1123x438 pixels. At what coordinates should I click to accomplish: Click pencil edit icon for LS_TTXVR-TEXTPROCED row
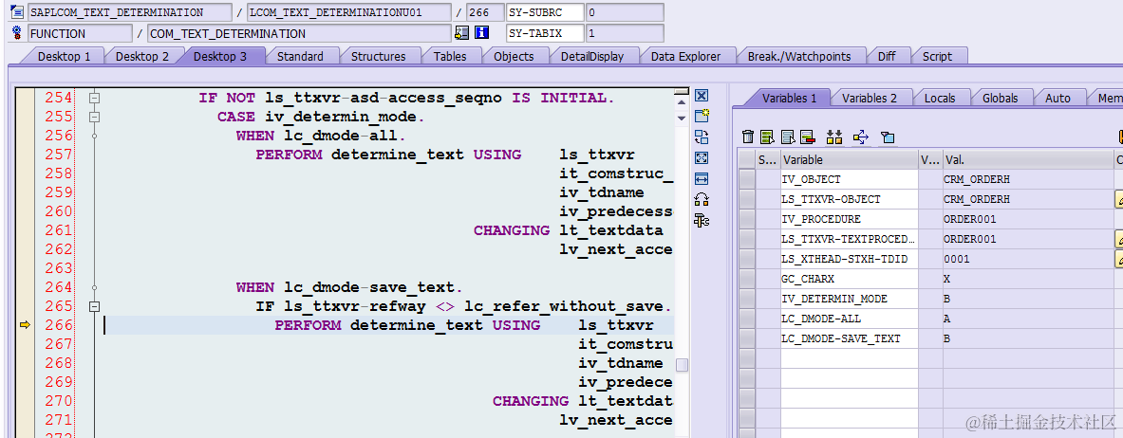(x=1119, y=239)
